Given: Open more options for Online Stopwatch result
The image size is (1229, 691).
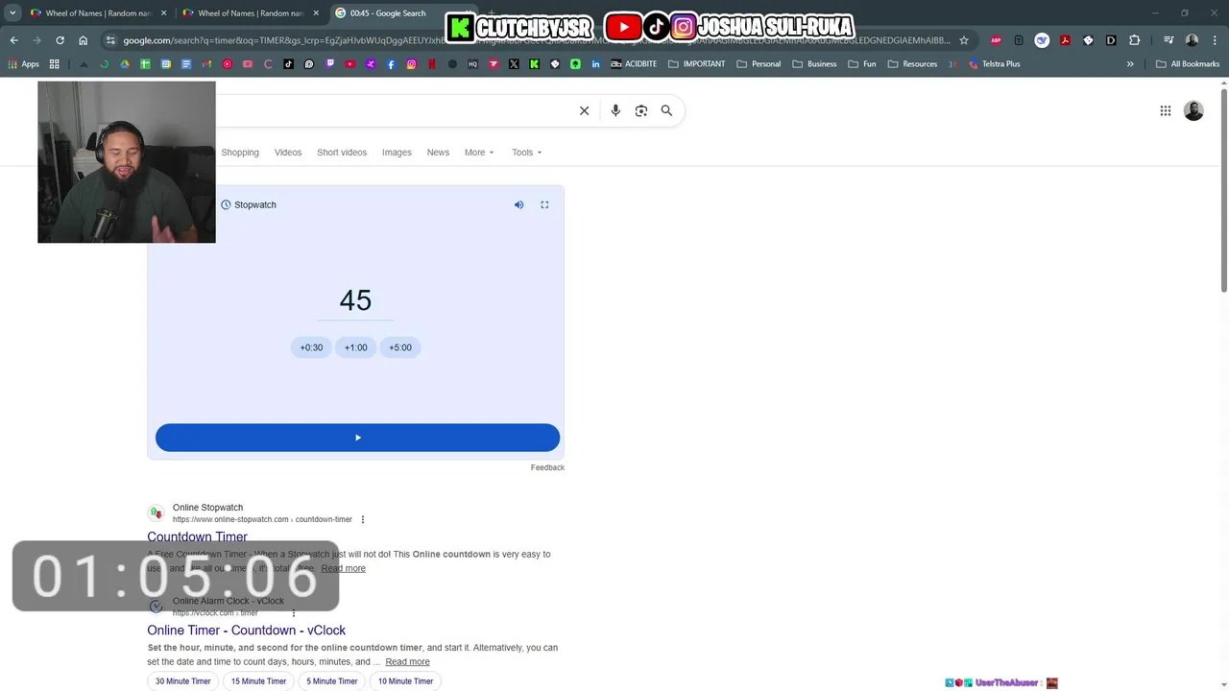Looking at the screenshot, I should pos(362,519).
